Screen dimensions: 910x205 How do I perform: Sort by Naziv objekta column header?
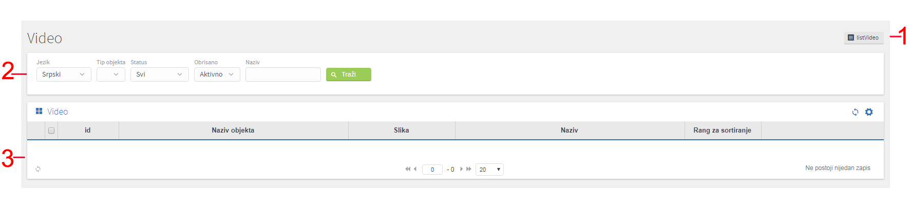pos(233,131)
